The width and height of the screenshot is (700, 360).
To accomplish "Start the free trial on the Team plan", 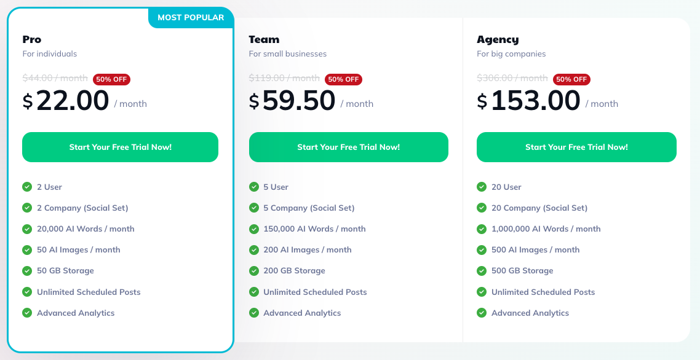I will 348,147.
